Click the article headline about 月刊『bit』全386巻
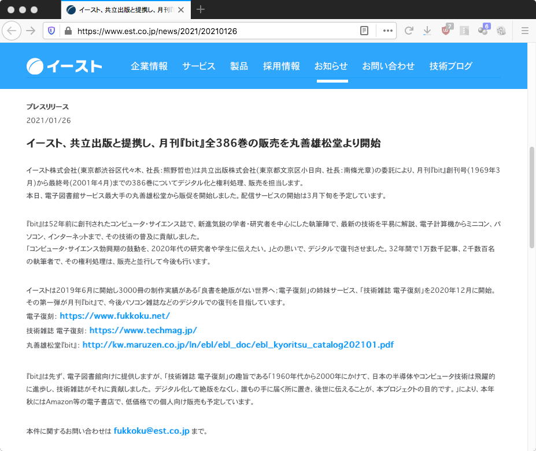 coord(204,143)
